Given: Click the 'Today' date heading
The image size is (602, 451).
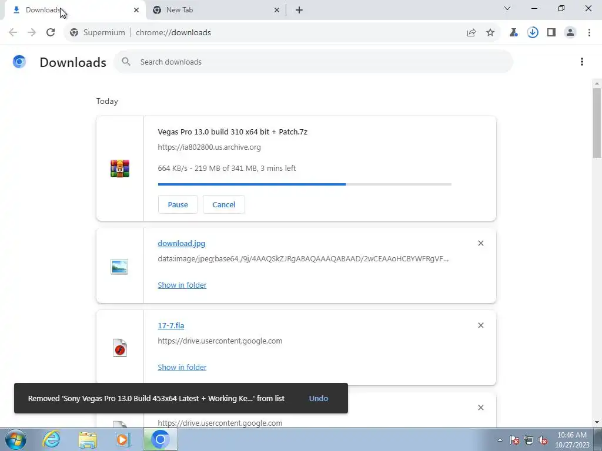Looking at the screenshot, I should click(x=107, y=101).
